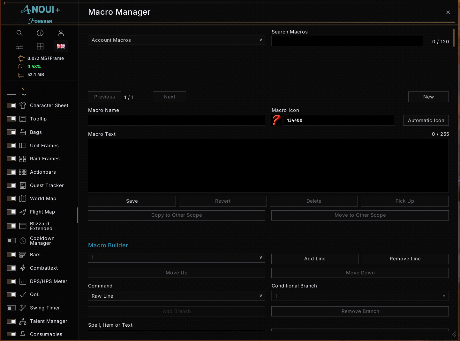The width and height of the screenshot is (460, 341).
Task: Toggle the Cooldown Manager switch
Action: click(11, 241)
